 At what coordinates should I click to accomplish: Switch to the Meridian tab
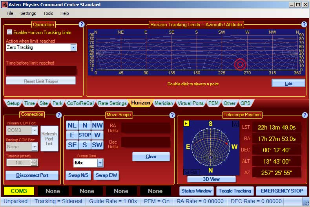tap(164, 103)
